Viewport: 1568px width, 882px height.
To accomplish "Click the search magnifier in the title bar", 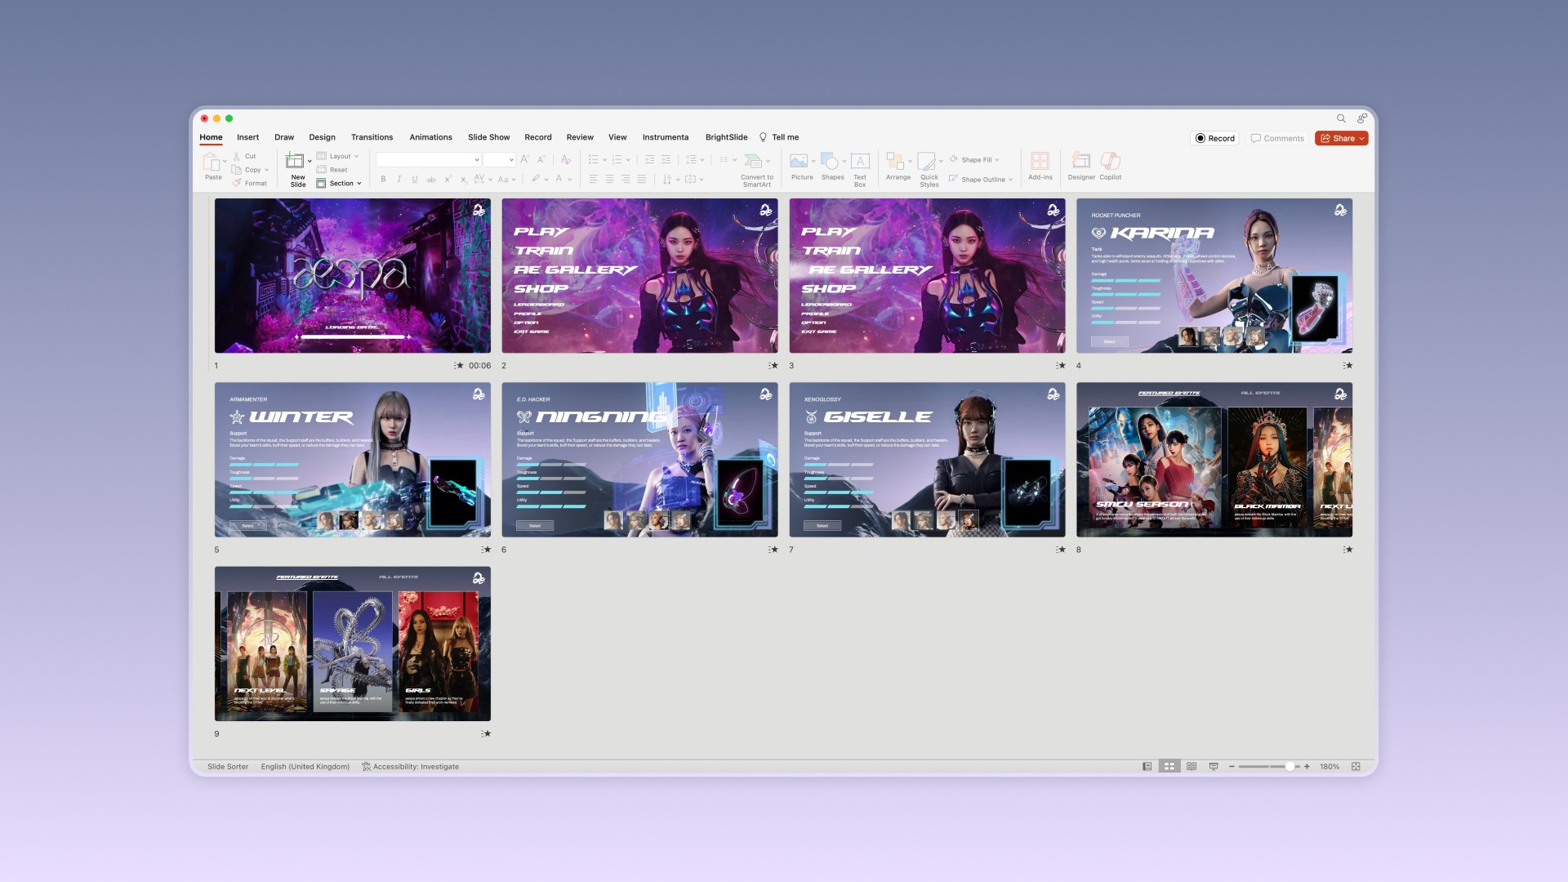I will [x=1341, y=118].
